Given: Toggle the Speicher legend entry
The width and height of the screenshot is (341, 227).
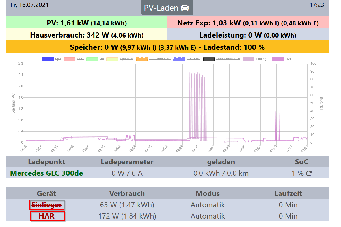Looking at the screenshot, I should tap(120, 59).
